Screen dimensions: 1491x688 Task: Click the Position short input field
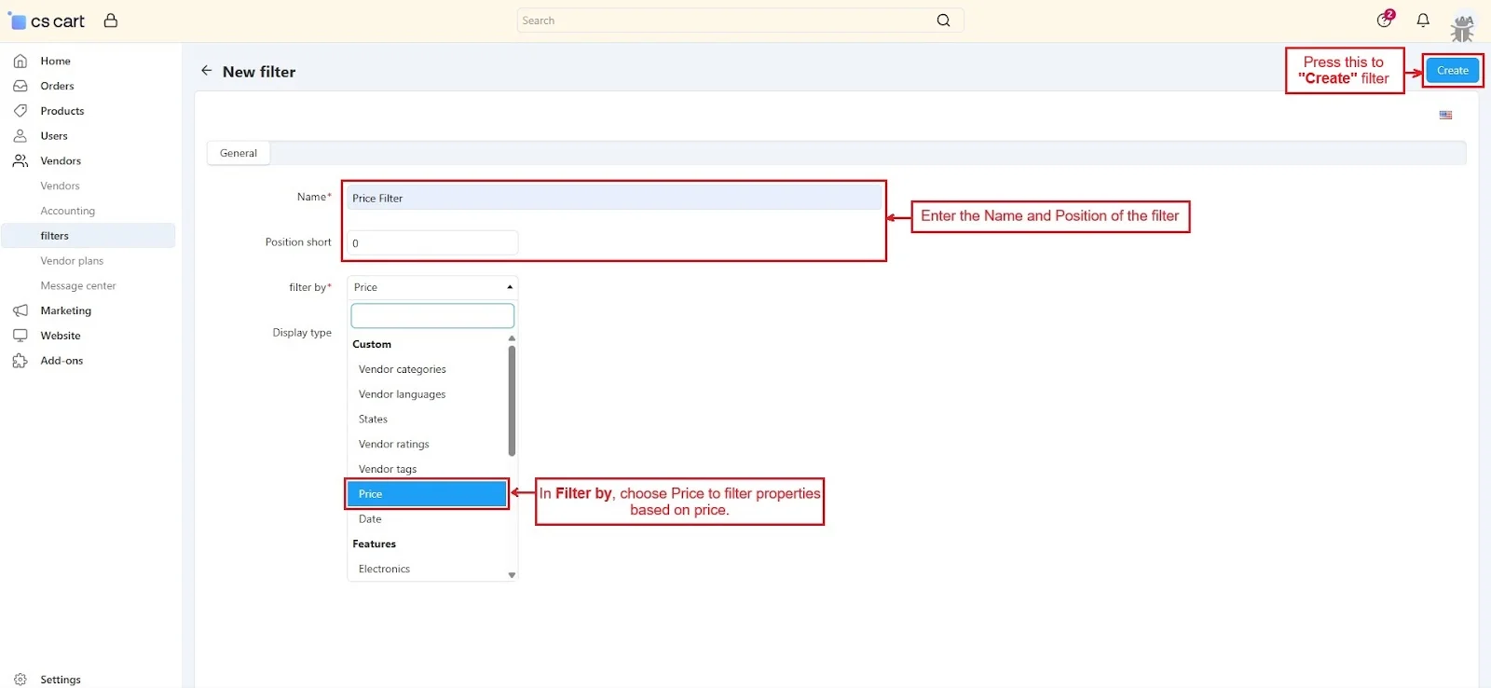pyautogui.click(x=432, y=243)
